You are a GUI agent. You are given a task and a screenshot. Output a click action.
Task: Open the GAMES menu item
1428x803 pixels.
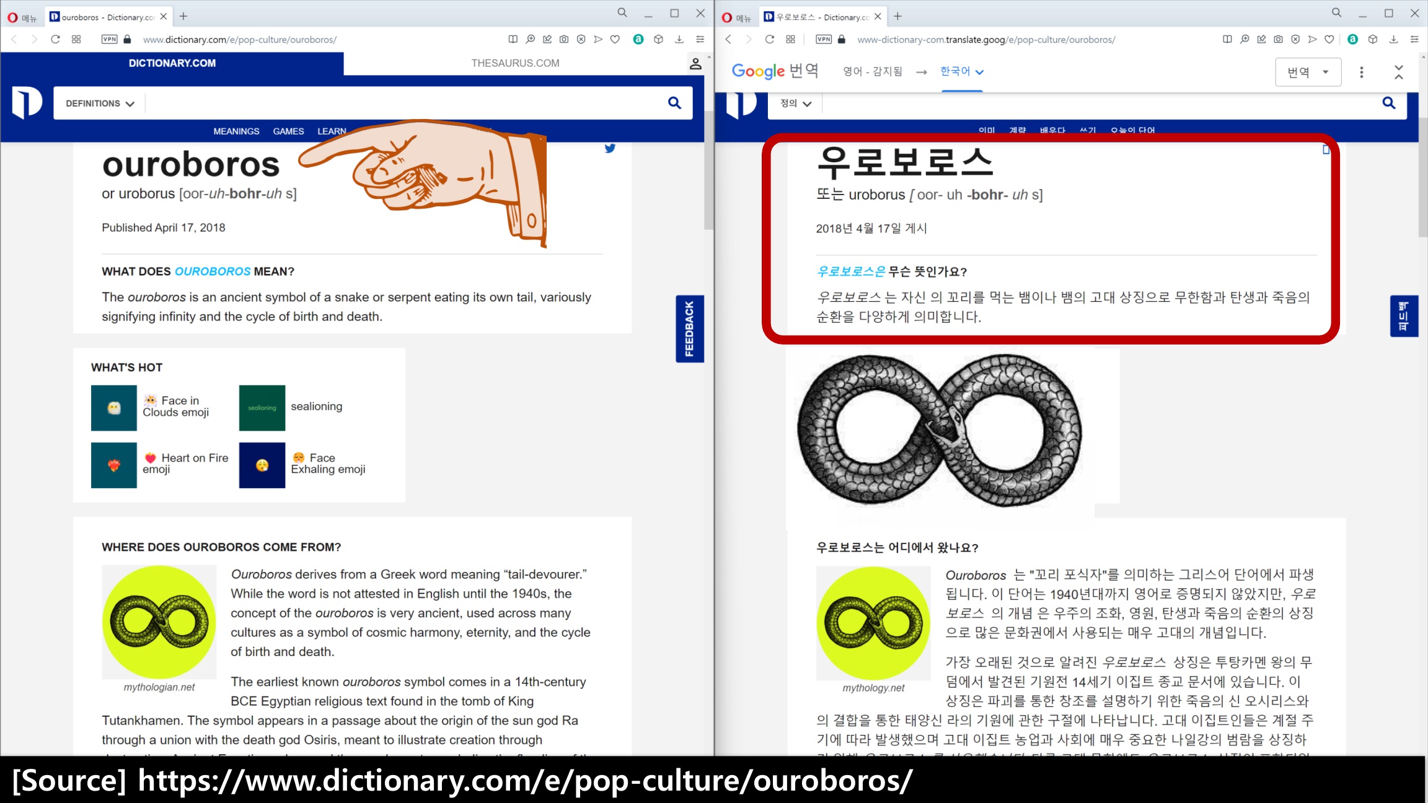[288, 131]
